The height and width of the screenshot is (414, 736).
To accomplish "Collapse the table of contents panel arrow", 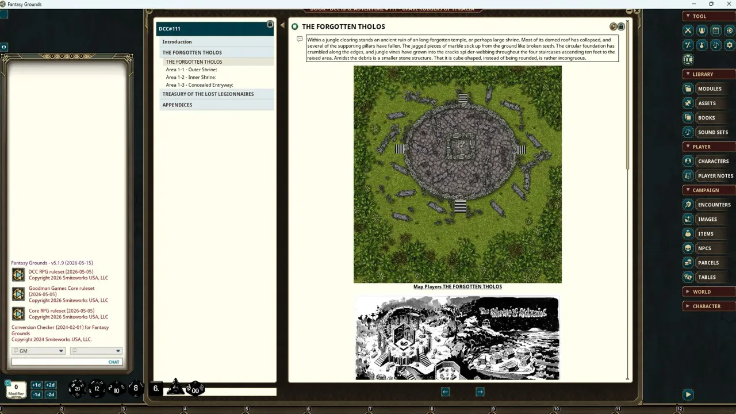I will pos(282,25).
